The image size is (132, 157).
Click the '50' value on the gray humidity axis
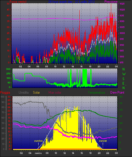point(3,123)
